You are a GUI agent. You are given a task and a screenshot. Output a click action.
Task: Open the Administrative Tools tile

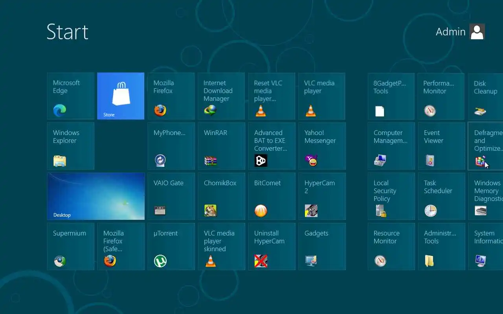[441, 246]
